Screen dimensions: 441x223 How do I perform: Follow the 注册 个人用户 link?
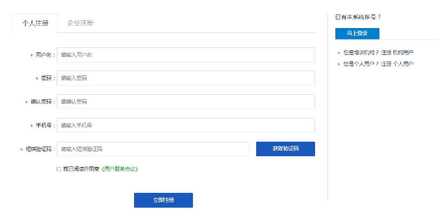point(397,64)
